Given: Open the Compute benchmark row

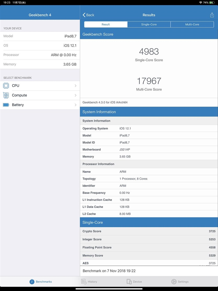Looking at the screenshot, I should click(x=40, y=95).
